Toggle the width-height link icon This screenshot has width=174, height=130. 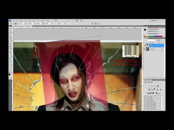point(43,23)
